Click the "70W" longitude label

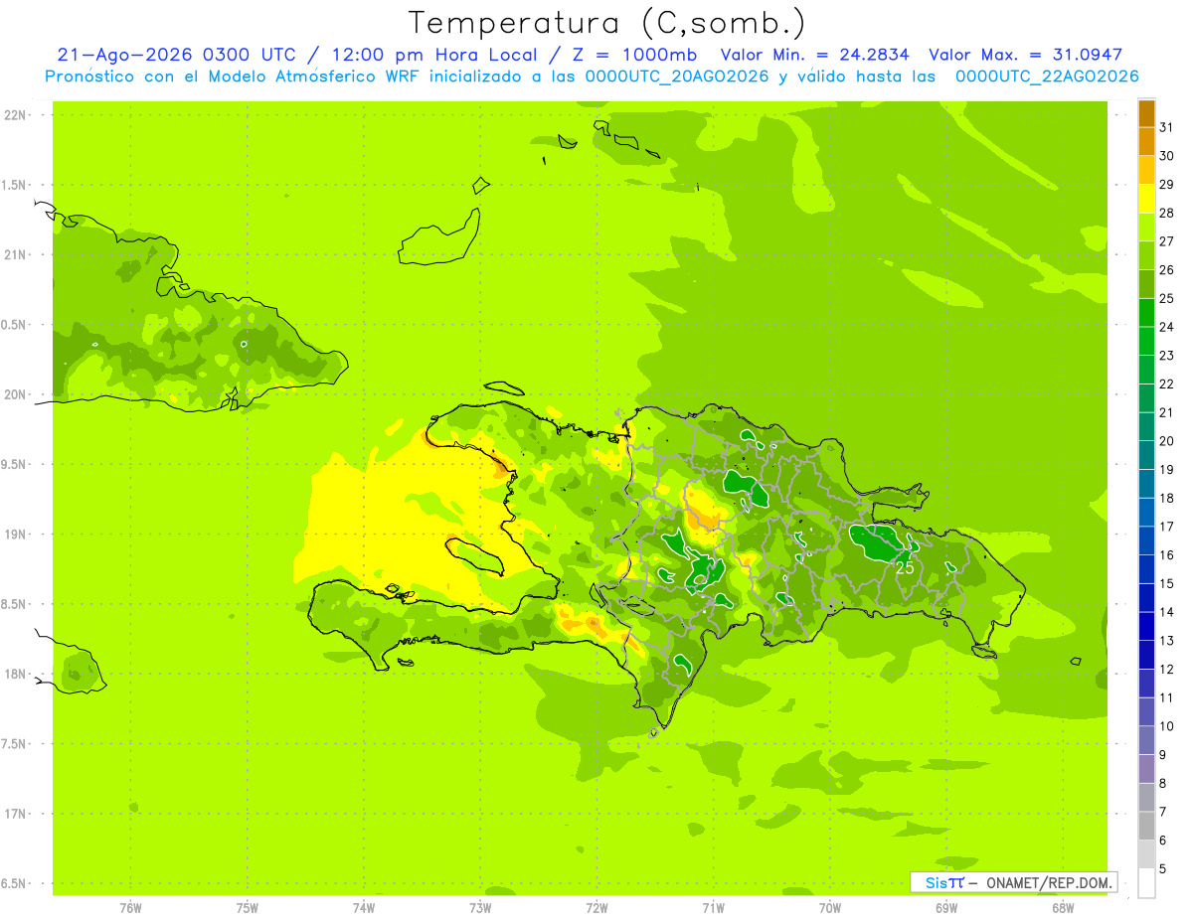830,909
